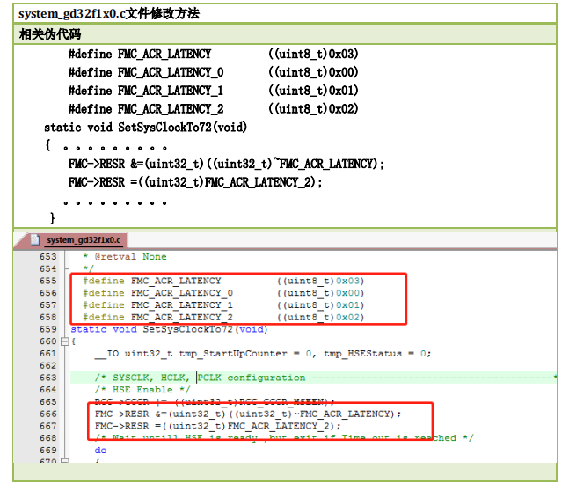Click FMC_ACR_LATENCY_1 define in the pseudocode block
This screenshot has width=569, height=484.
[171, 91]
